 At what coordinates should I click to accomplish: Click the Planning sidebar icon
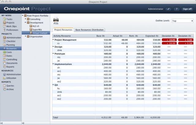[x=5, y=45]
